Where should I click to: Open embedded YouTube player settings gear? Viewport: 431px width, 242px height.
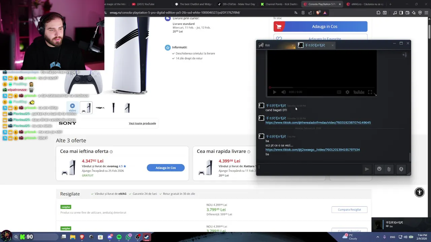coord(347,92)
